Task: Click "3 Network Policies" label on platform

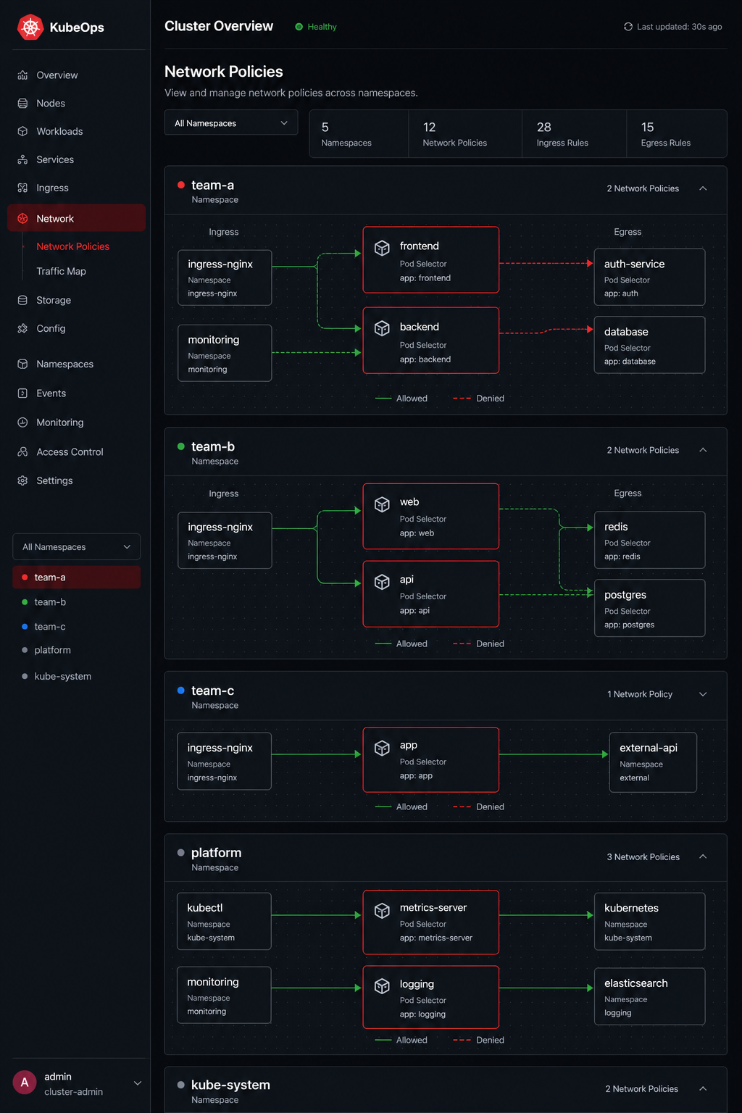Action: click(643, 857)
